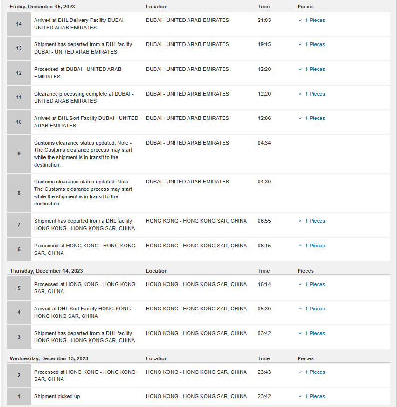This screenshot has width=397, height=407.
Task: Expand pieces chevron for event 13
Action: point(300,45)
